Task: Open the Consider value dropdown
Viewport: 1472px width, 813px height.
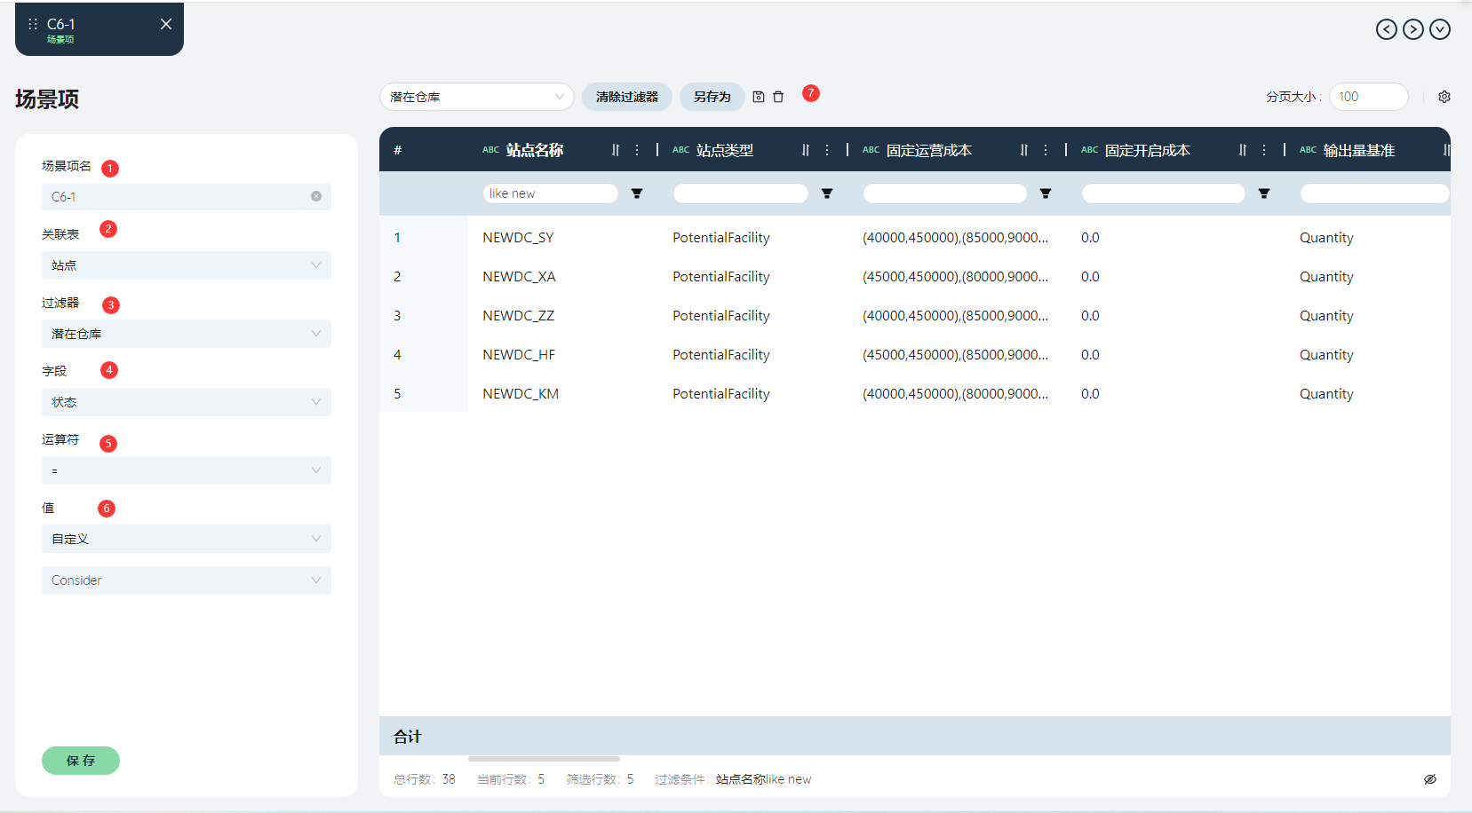Action: point(187,580)
